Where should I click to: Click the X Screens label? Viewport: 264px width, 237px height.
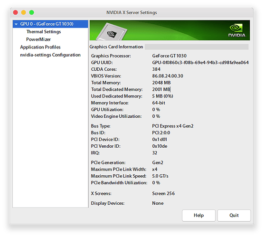pos(101,193)
